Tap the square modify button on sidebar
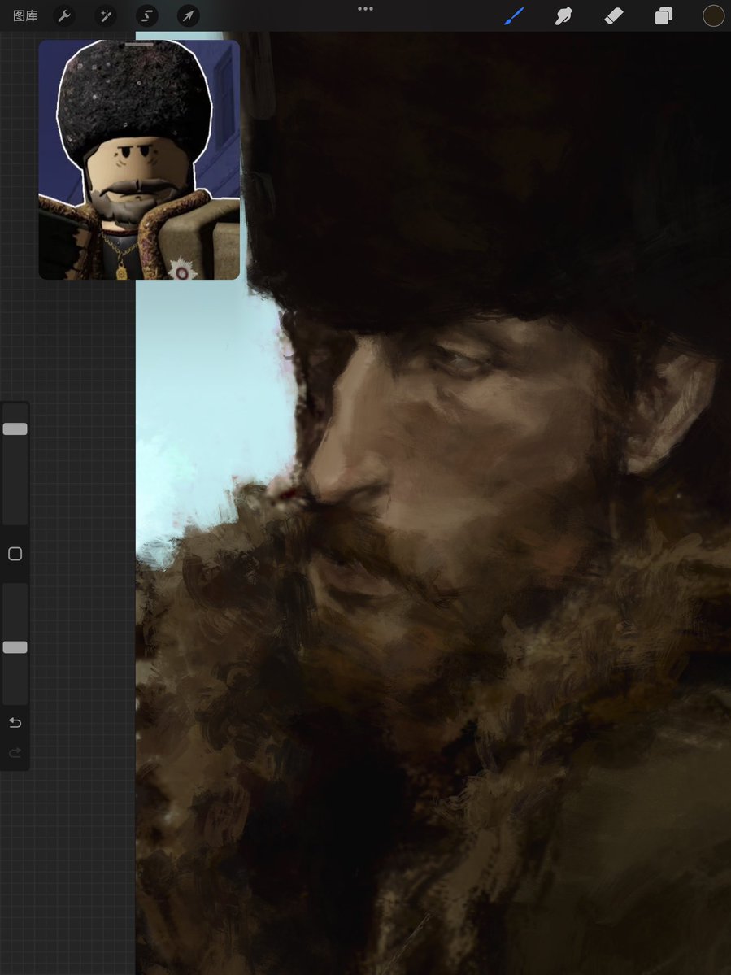The height and width of the screenshot is (975, 731). pos(15,554)
